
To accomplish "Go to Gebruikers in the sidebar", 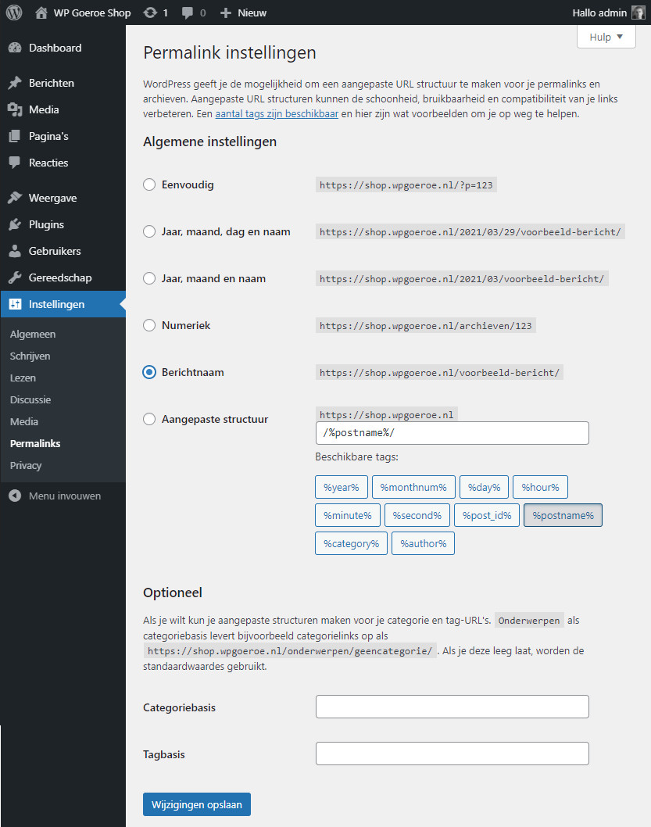I will pyautogui.click(x=55, y=251).
